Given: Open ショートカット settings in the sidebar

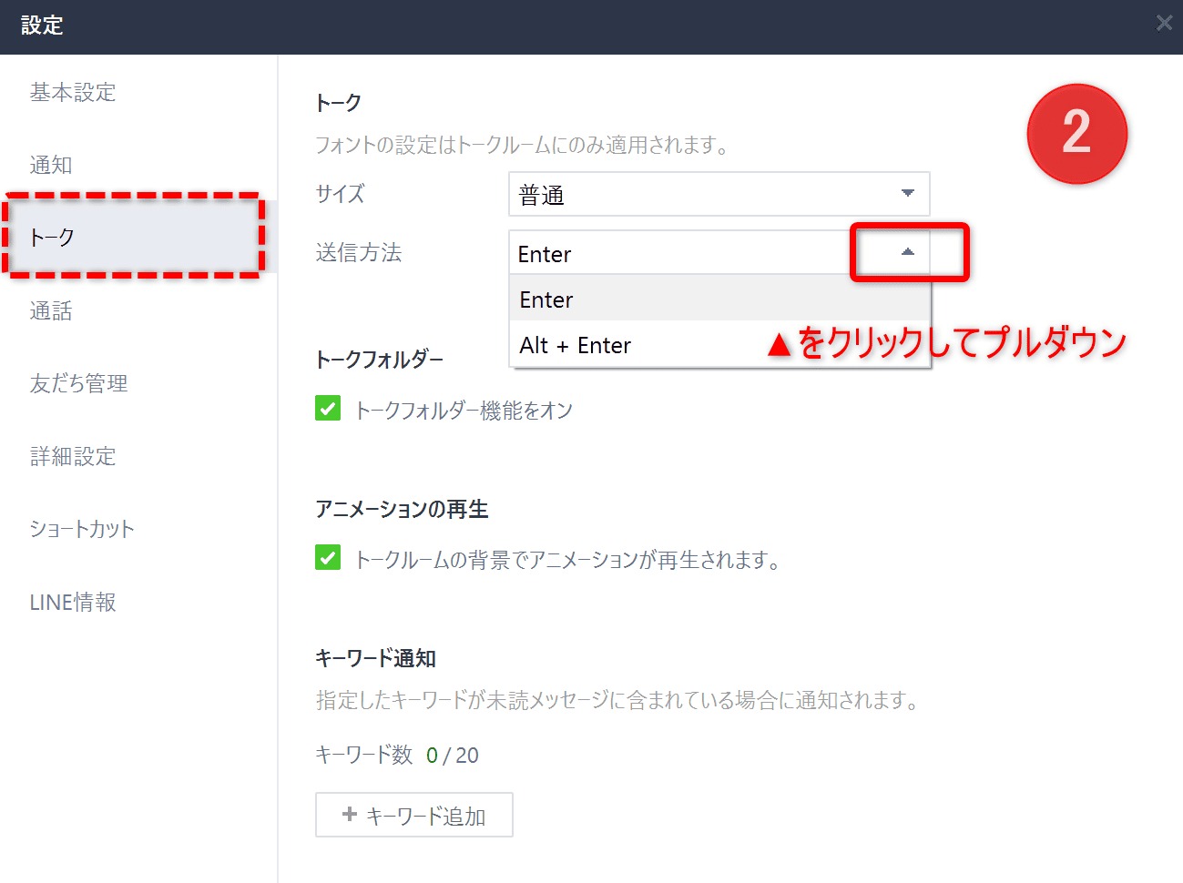Looking at the screenshot, I should click(x=82, y=529).
